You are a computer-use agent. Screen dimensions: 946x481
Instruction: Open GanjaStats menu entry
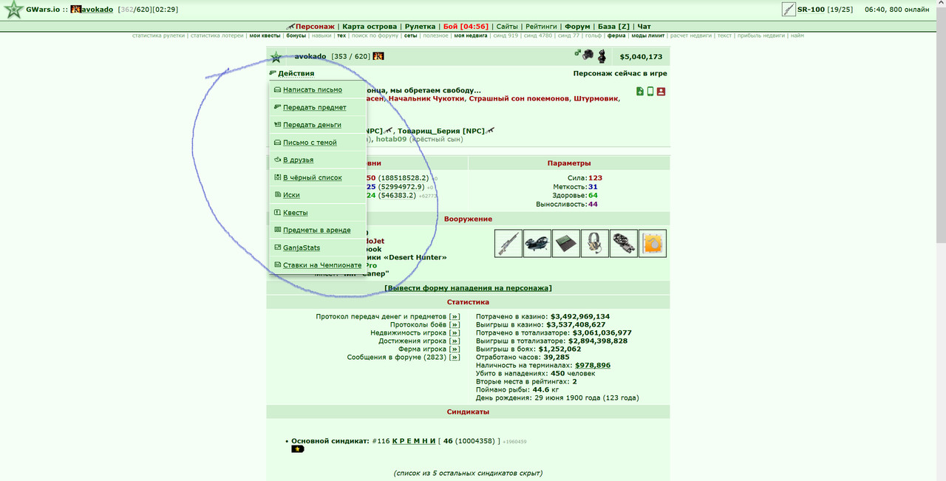click(x=302, y=248)
